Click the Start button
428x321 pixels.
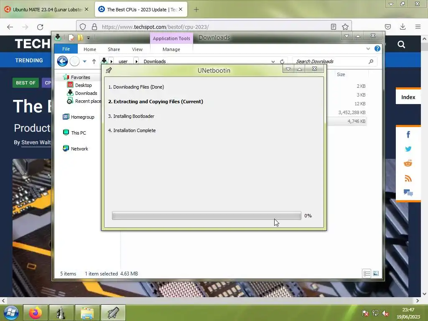(11, 313)
